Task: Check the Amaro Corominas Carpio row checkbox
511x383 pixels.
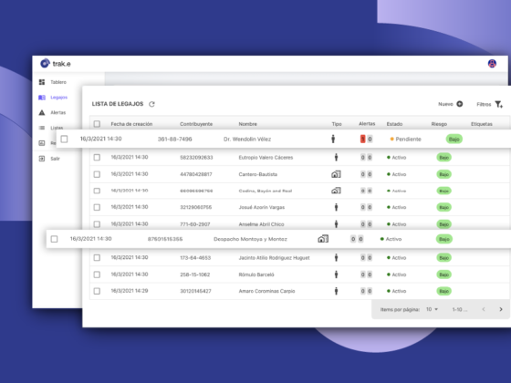Action: point(97,291)
